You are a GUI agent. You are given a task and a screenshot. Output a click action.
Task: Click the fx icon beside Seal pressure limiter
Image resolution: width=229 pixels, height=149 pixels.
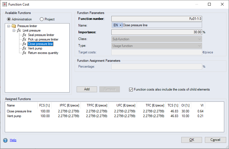[x=24, y=35]
